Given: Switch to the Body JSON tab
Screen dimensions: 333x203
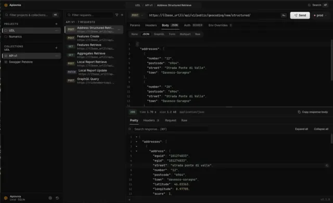Looking at the screenshot, I should [170, 25].
